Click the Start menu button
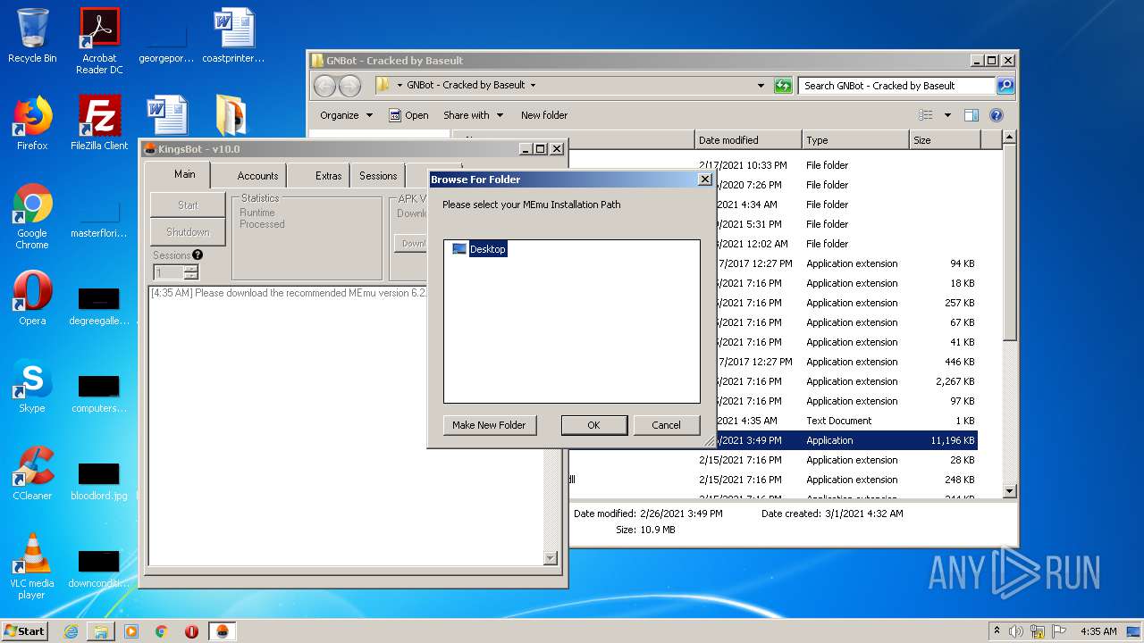The width and height of the screenshot is (1144, 643). (x=24, y=631)
